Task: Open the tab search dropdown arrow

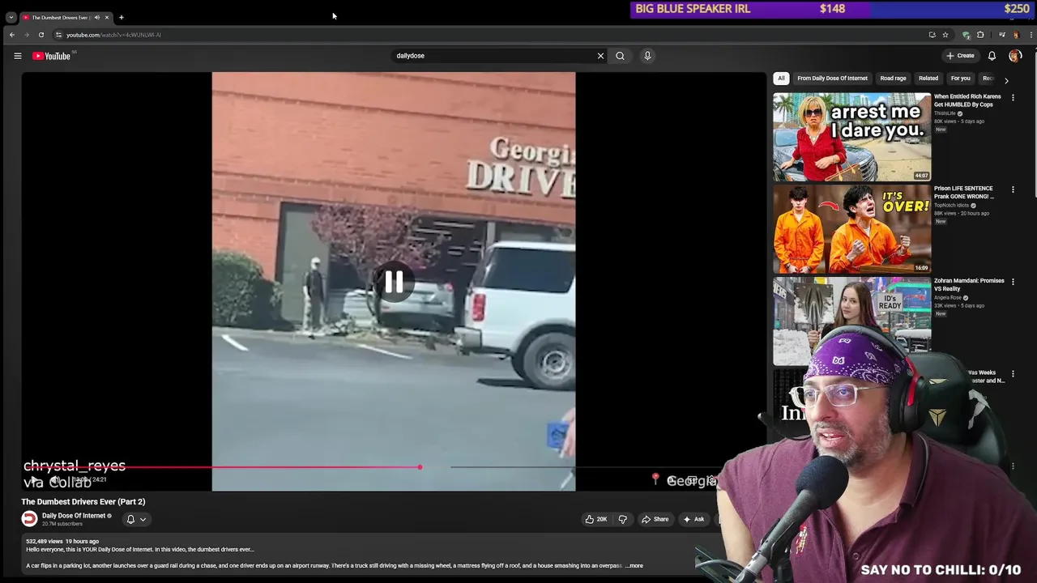Action: point(11,17)
